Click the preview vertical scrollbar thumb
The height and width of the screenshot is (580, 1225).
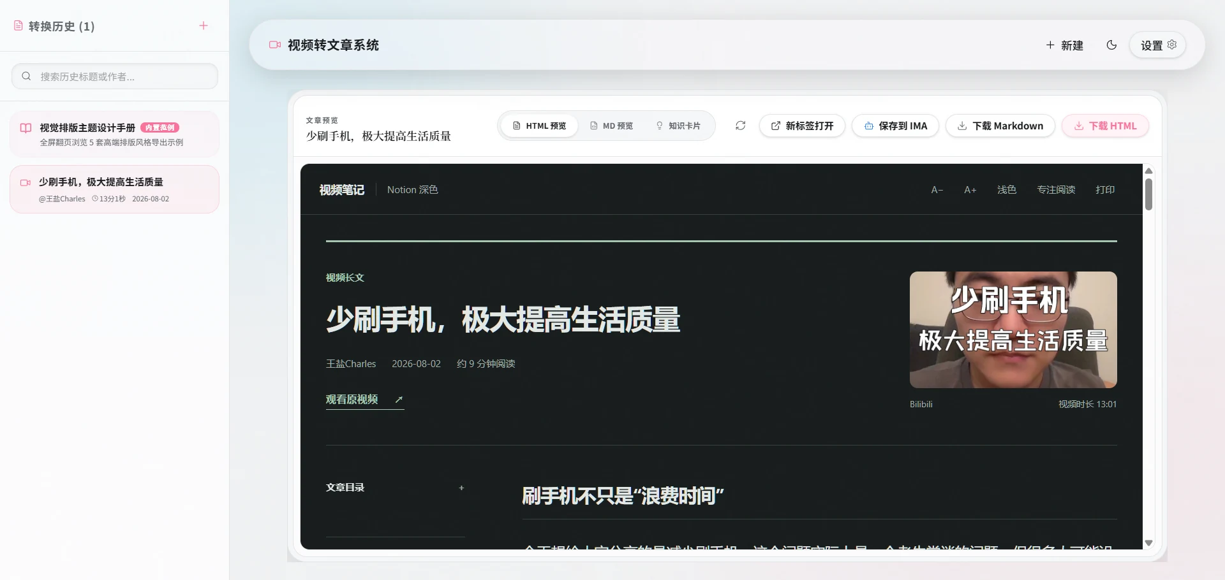[1148, 194]
